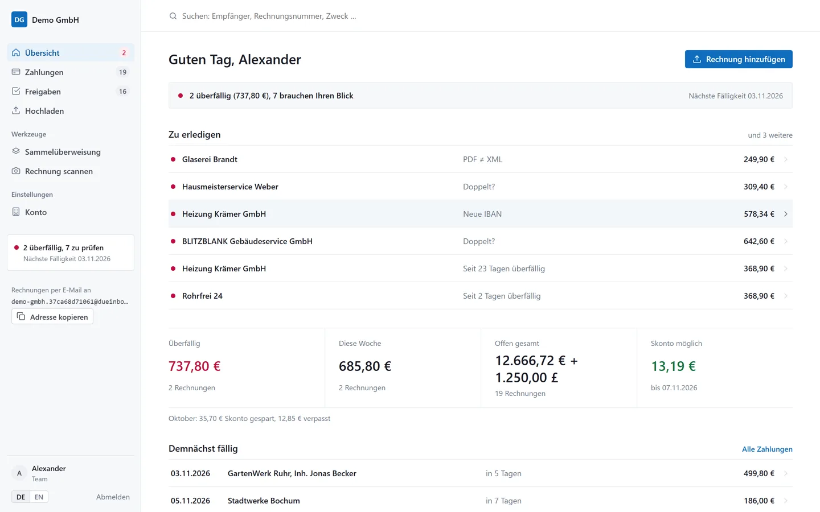Click the Stadtwerke Bochum payment row
The height and width of the screenshot is (512, 820).
coord(481,499)
